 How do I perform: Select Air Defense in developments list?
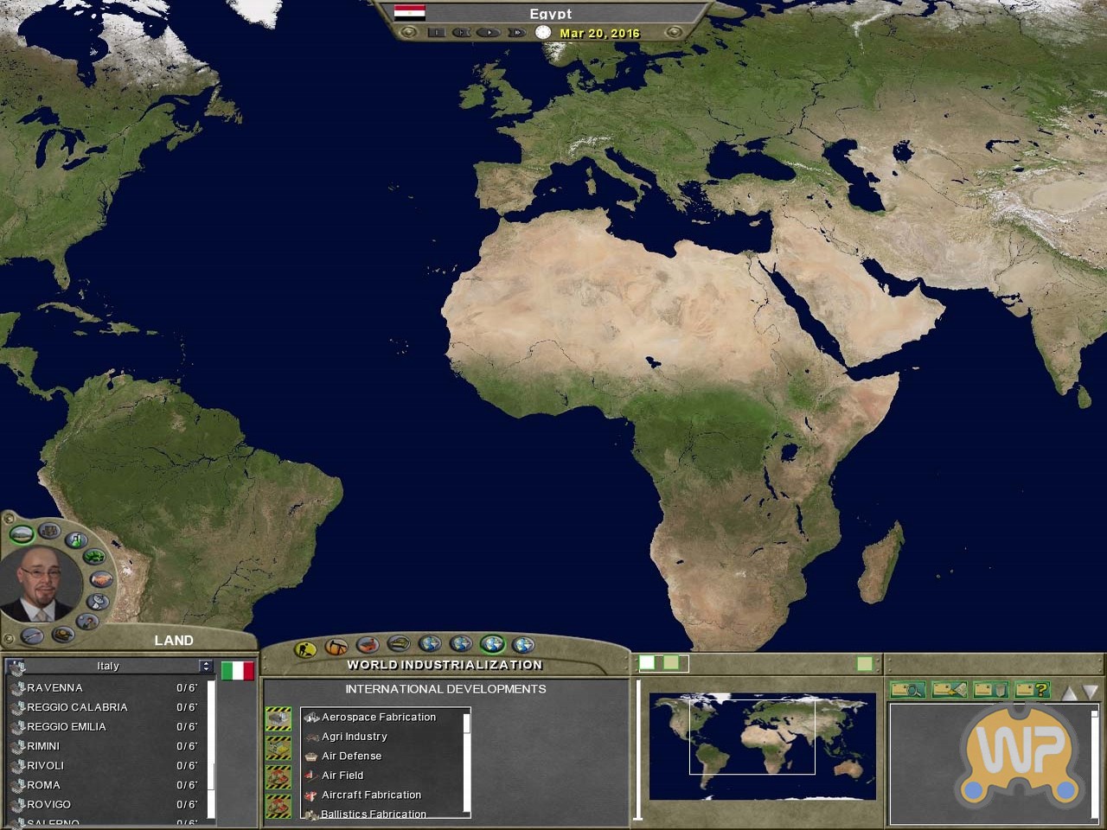coord(351,756)
